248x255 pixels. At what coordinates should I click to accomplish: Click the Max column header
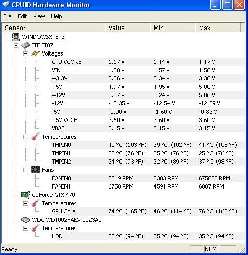(218, 28)
